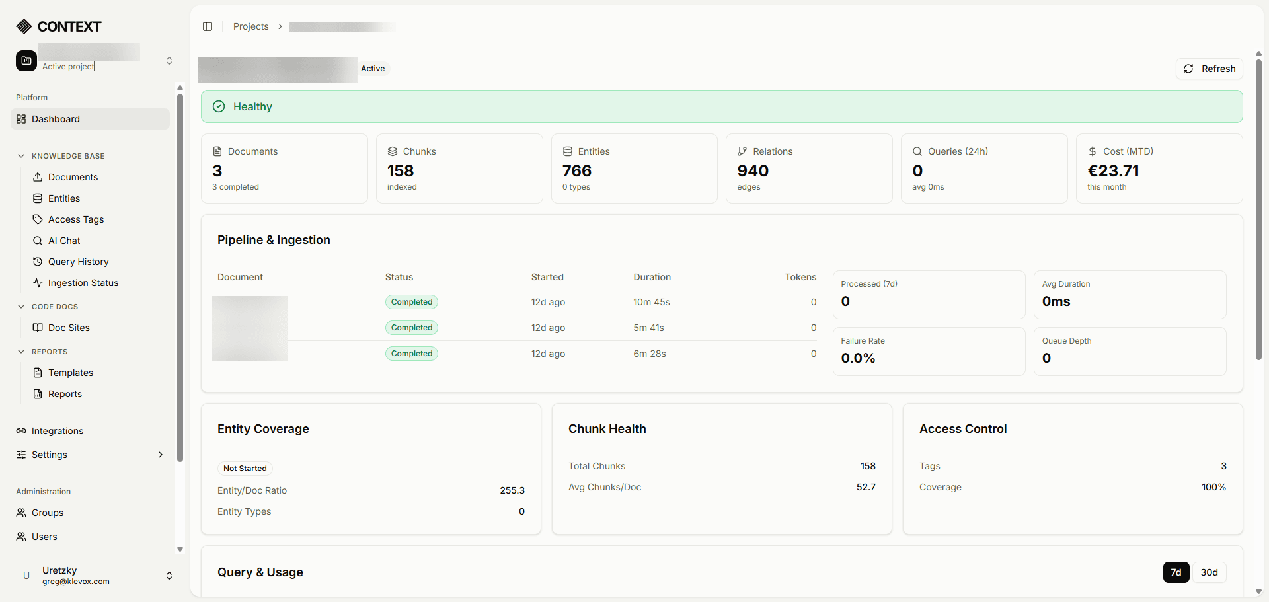The image size is (1269, 602).
Task: Go to the Dashboard page
Action: [55, 119]
